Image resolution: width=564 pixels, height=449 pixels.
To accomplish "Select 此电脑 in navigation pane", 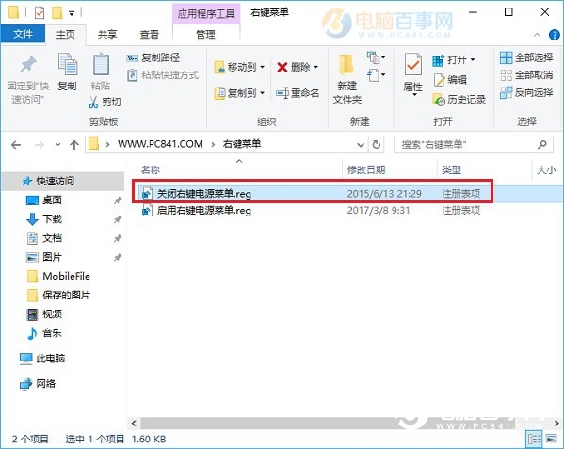I will point(50,359).
